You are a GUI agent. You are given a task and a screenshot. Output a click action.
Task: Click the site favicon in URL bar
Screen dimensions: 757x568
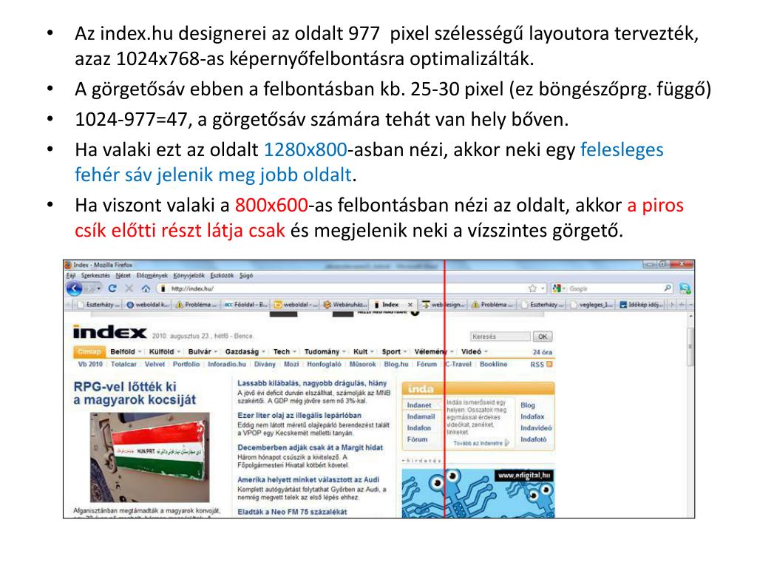point(163,289)
